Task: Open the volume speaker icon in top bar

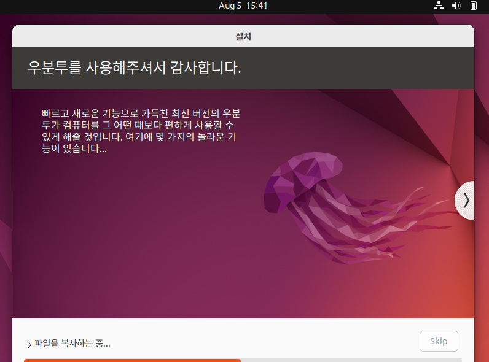Action: (x=456, y=6)
